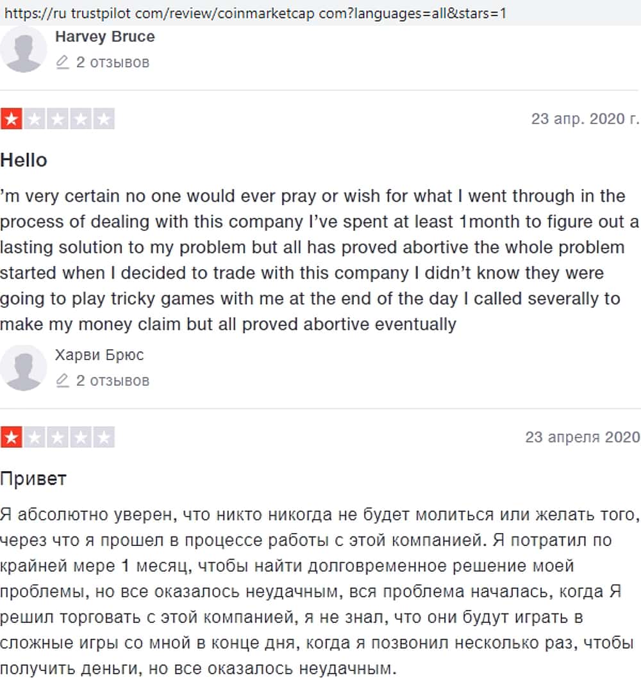Image resolution: width=641 pixels, height=678 pixels.
Task: Click Harvey Bruce's grey avatar icon
Action: pos(24,49)
